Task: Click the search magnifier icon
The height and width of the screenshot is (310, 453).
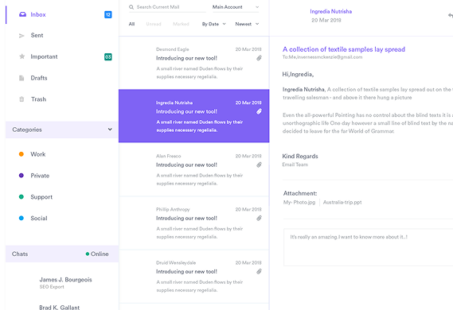Action: click(x=131, y=7)
